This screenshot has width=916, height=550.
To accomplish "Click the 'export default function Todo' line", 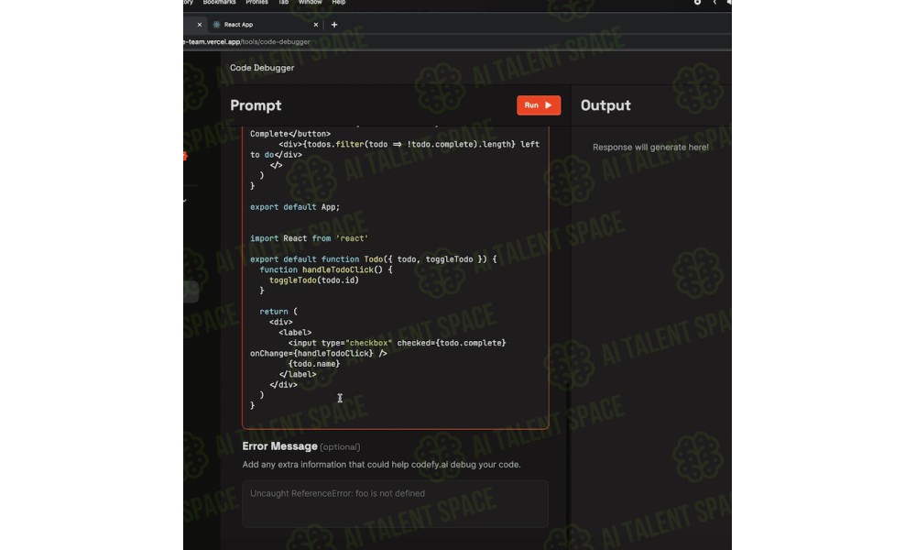I will click(374, 259).
